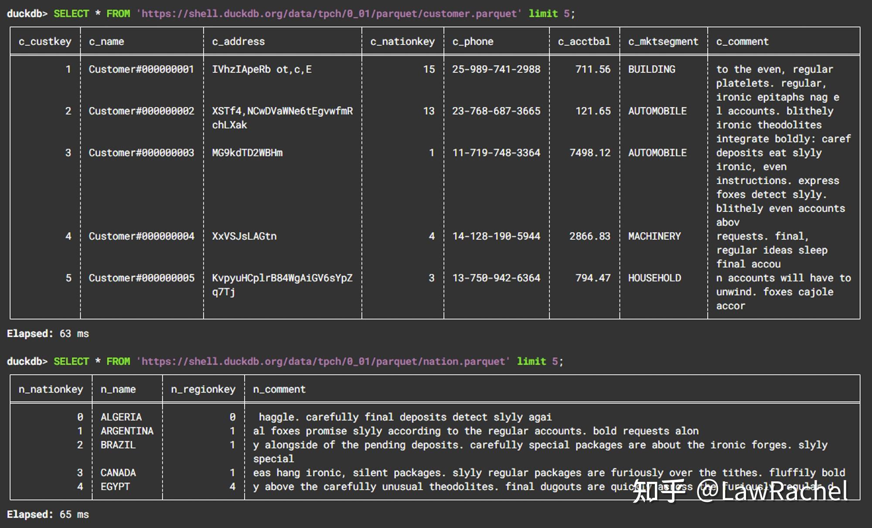Click the Customer#000000003 name cell
This screenshot has width=872, height=528.
(141, 153)
